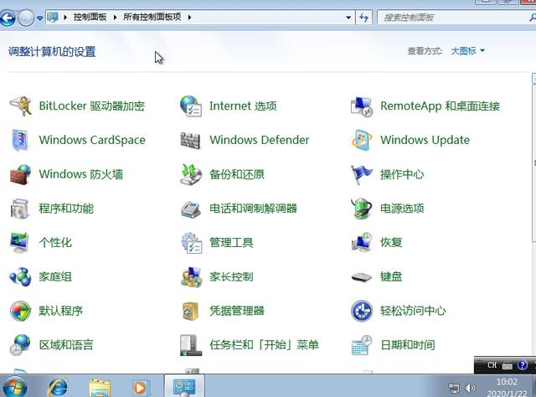The width and height of the screenshot is (536, 397).
Task: Go back with the Back arrow button
Action: (8, 18)
